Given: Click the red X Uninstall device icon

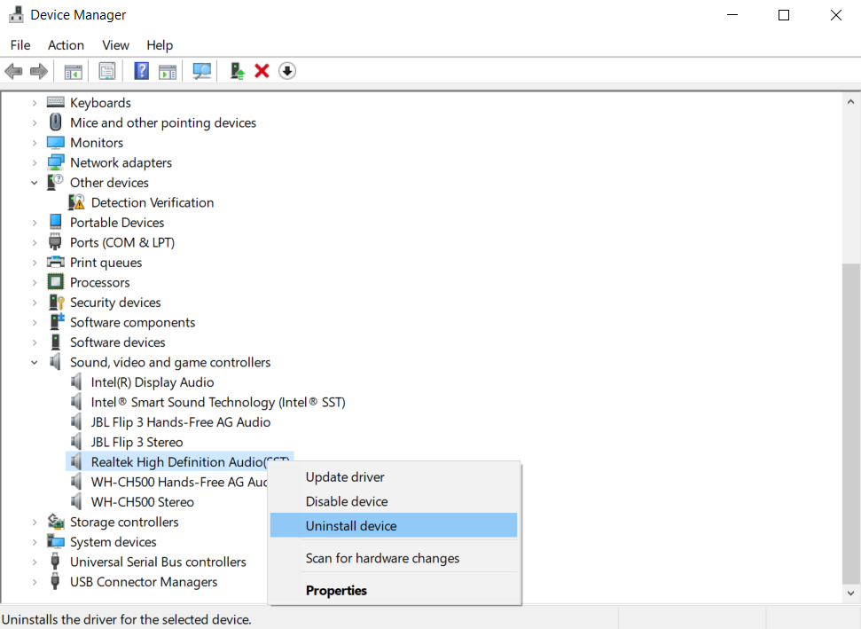Looking at the screenshot, I should [x=262, y=71].
